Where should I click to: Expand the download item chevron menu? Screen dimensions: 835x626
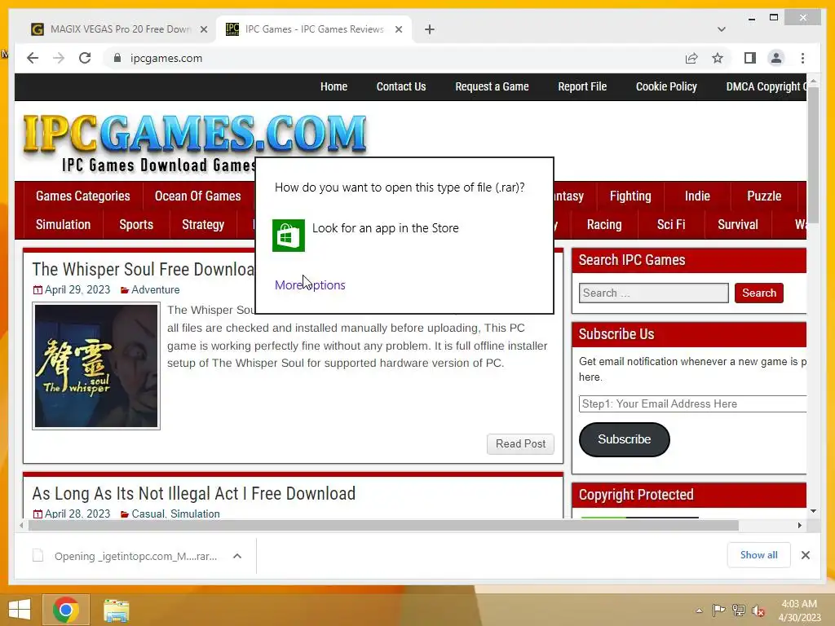click(237, 556)
